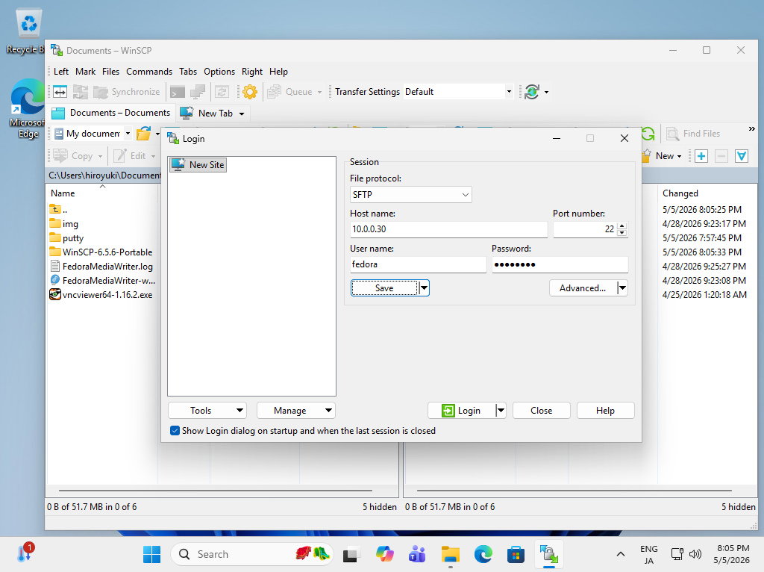Viewport: 764px width, 572px height.
Task: Click the filter funnel icon right toolbar
Action: point(742,156)
